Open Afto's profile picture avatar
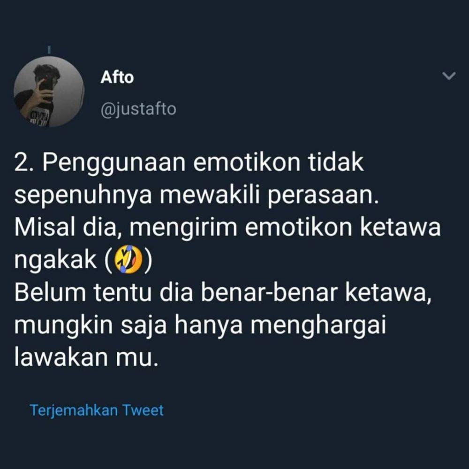Image resolution: width=469 pixels, height=469 pixels. (x=49, y=91)
